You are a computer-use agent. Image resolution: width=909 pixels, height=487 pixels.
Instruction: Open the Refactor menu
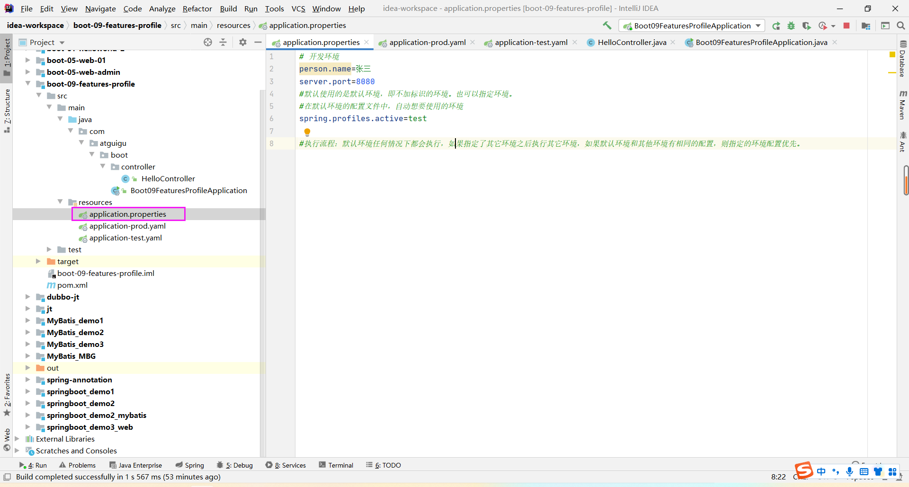tap(197, 9)
